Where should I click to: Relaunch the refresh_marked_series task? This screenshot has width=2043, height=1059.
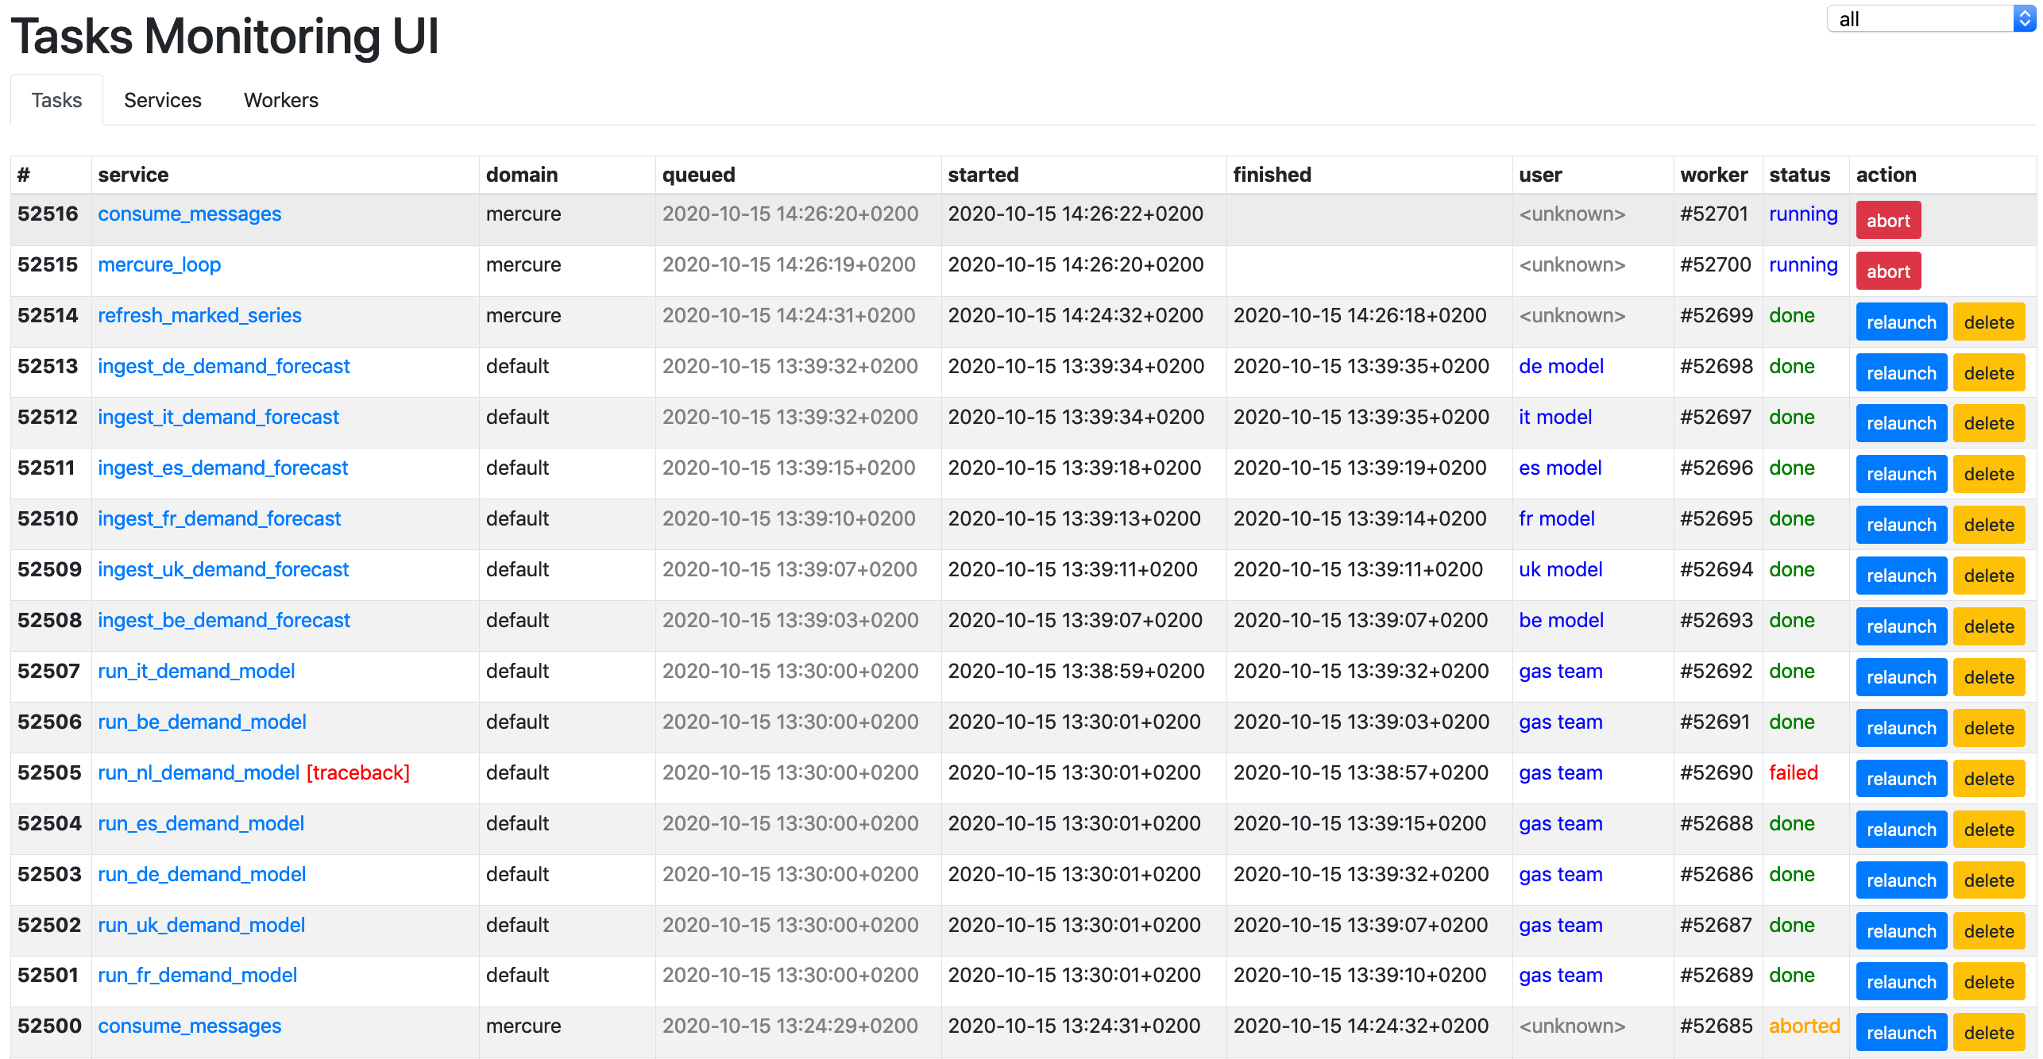(1900, 322)
